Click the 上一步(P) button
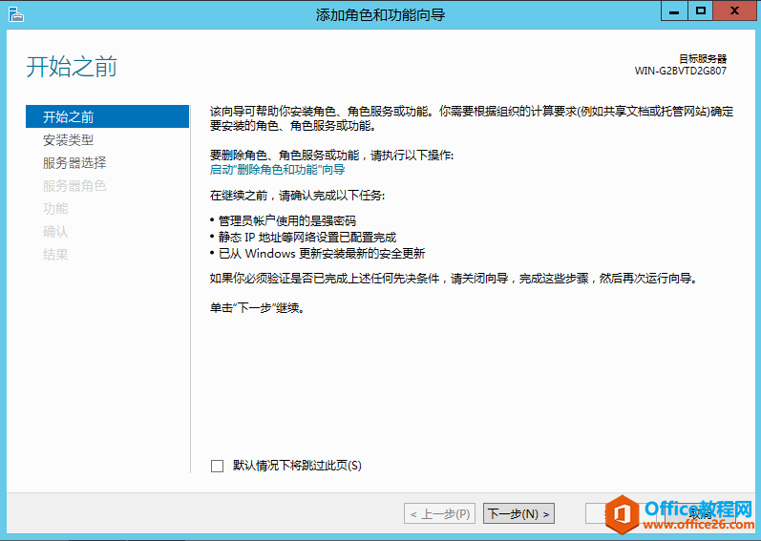Viewport: 761px width, 541px height. click(440, 514)
